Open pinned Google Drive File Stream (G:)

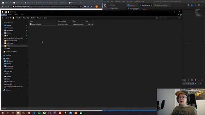[14, 38]
